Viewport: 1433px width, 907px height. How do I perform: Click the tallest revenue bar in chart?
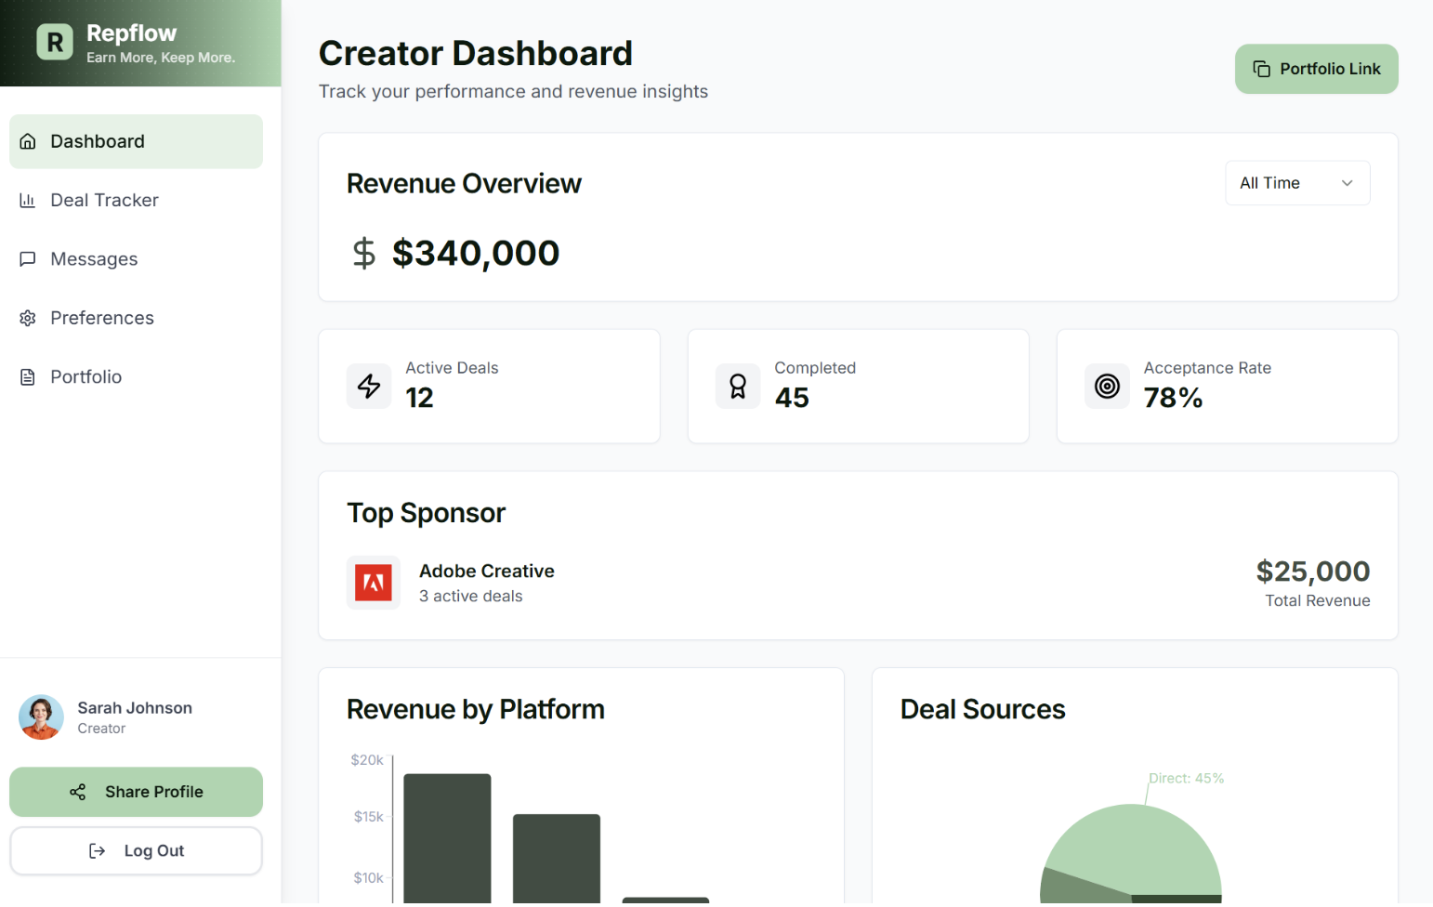447,836
